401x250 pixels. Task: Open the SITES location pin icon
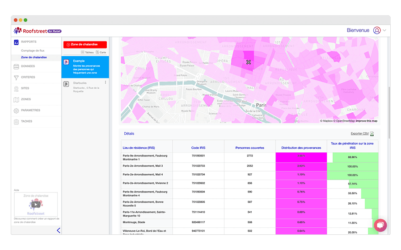coord(16,88)
